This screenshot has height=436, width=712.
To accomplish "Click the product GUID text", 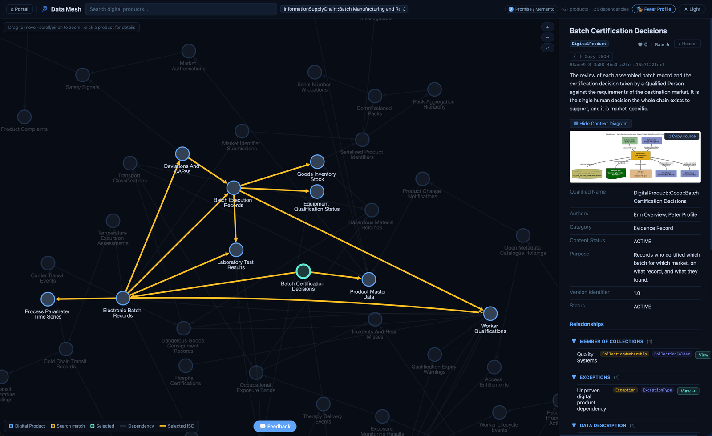I will 617,65.
